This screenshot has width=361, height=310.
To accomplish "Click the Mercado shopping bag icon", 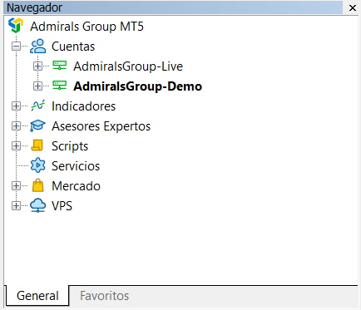I will pyautogui.click(x=38, y=185).
